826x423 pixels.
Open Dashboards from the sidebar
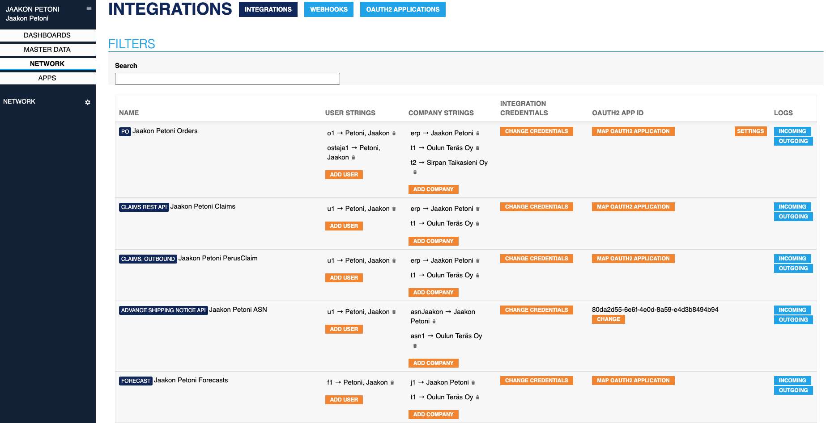(47, 35)
